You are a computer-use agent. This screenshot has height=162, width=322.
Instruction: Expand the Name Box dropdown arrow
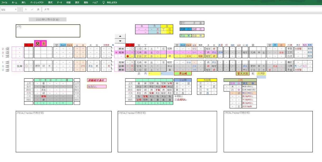point(16,9)
